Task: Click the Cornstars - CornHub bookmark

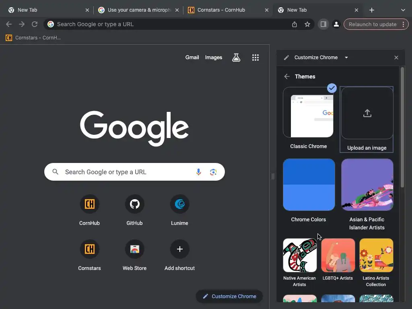Action: [33, 37]
